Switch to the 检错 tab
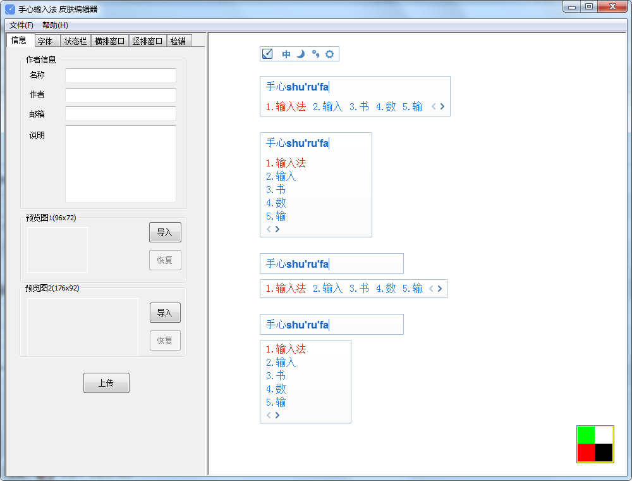This screenshot has height=481, width=632. [x=178, y=41]
